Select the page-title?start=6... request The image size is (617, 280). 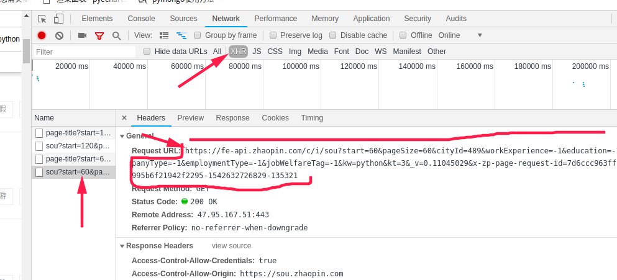coord(74,159)
